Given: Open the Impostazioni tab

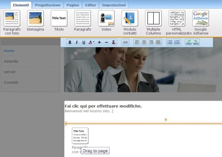Looking at the screenshot, I should (114, 5).
